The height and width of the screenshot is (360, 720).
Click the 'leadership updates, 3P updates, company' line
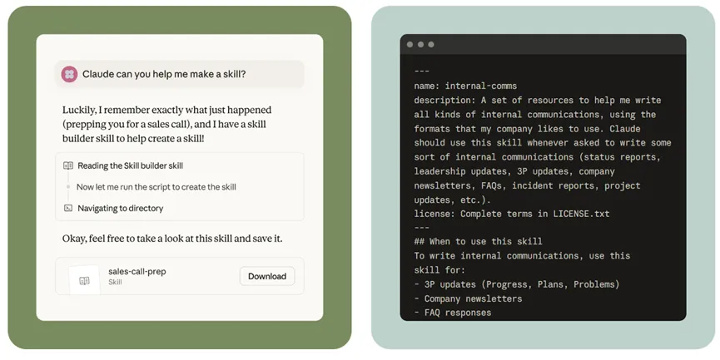[514, 171]
